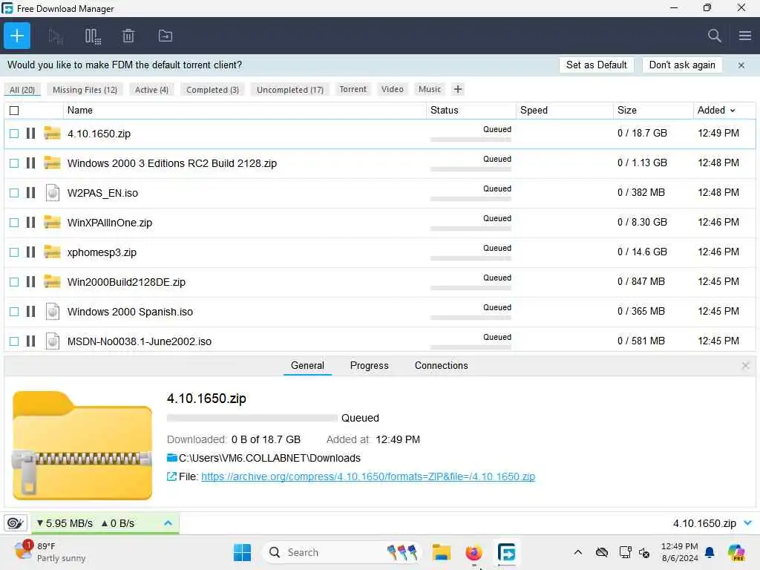Screen dimensions: 760x570
Task: Click the Set as Default button
Action: [x=596, y=65]
